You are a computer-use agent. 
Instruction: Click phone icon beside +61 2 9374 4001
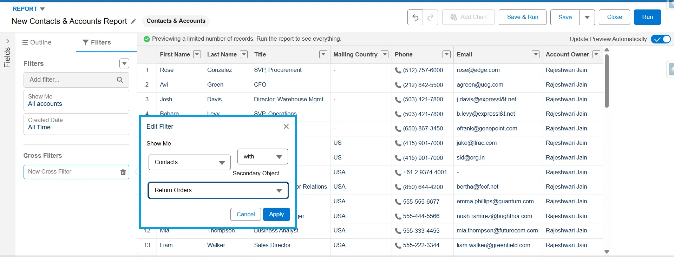coord(398,173)
